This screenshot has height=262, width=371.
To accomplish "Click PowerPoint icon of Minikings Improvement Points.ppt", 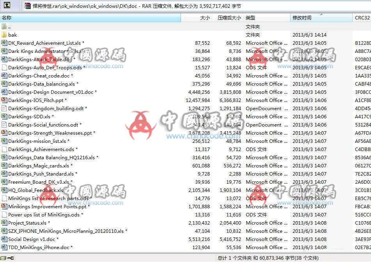I will tap(4, 207).
